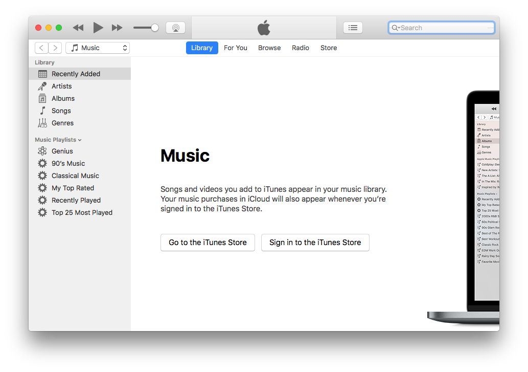528x372 pixels.
Task: Click the Recently Added grid icon
Action: (42, 74)
